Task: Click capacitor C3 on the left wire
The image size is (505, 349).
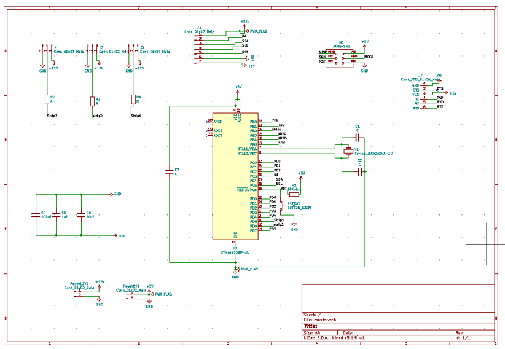Action: point(170,172)
